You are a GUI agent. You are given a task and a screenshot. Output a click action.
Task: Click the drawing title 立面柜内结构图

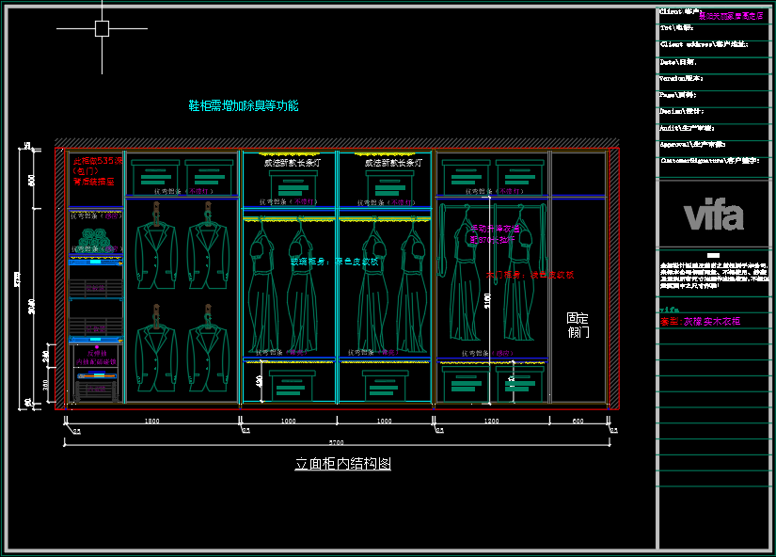342,464
